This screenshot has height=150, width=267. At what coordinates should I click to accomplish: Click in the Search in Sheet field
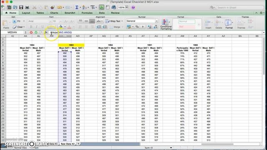click(237, 7)
